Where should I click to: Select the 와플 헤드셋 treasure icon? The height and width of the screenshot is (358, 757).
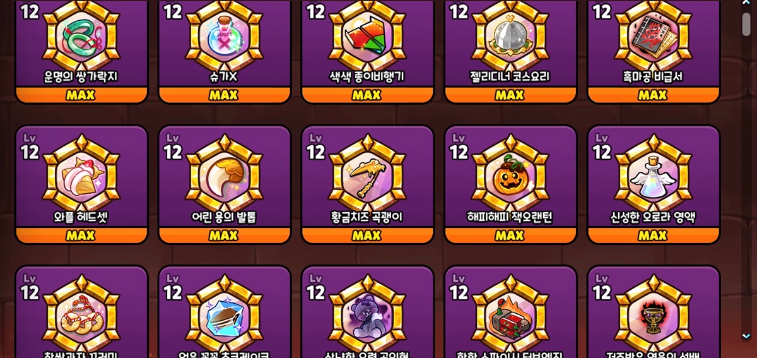click(81, 172)
